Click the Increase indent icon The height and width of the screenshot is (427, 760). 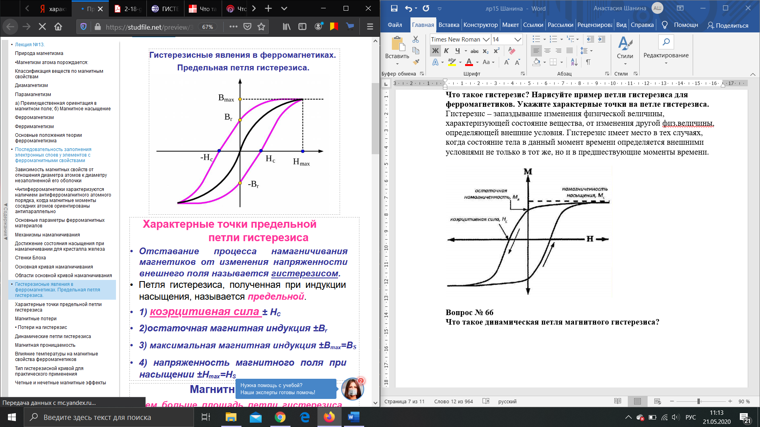coord(602,39)
